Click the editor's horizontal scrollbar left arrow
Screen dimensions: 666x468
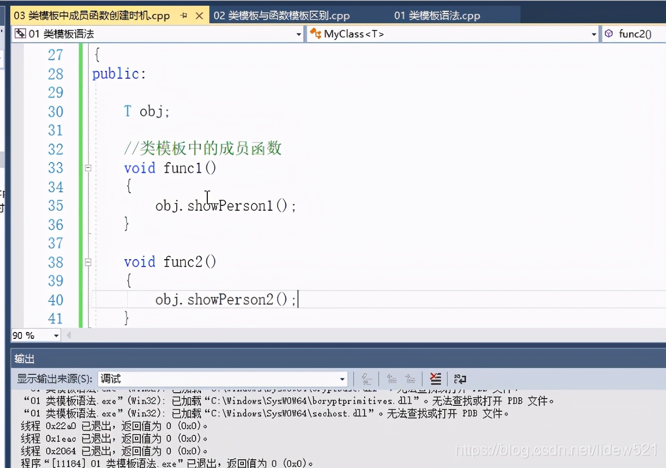coord(68,335)
